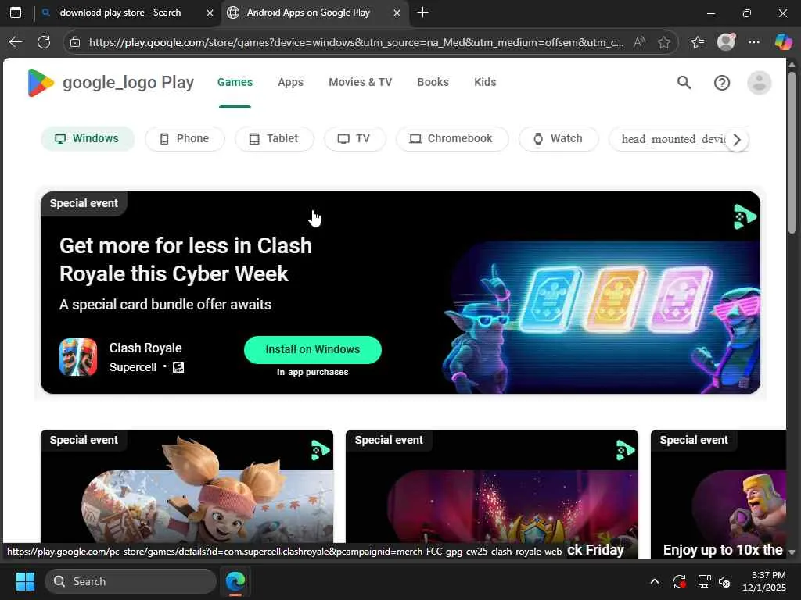
Task: Select the Tablet device filter chip
Action: click(275, 139)
